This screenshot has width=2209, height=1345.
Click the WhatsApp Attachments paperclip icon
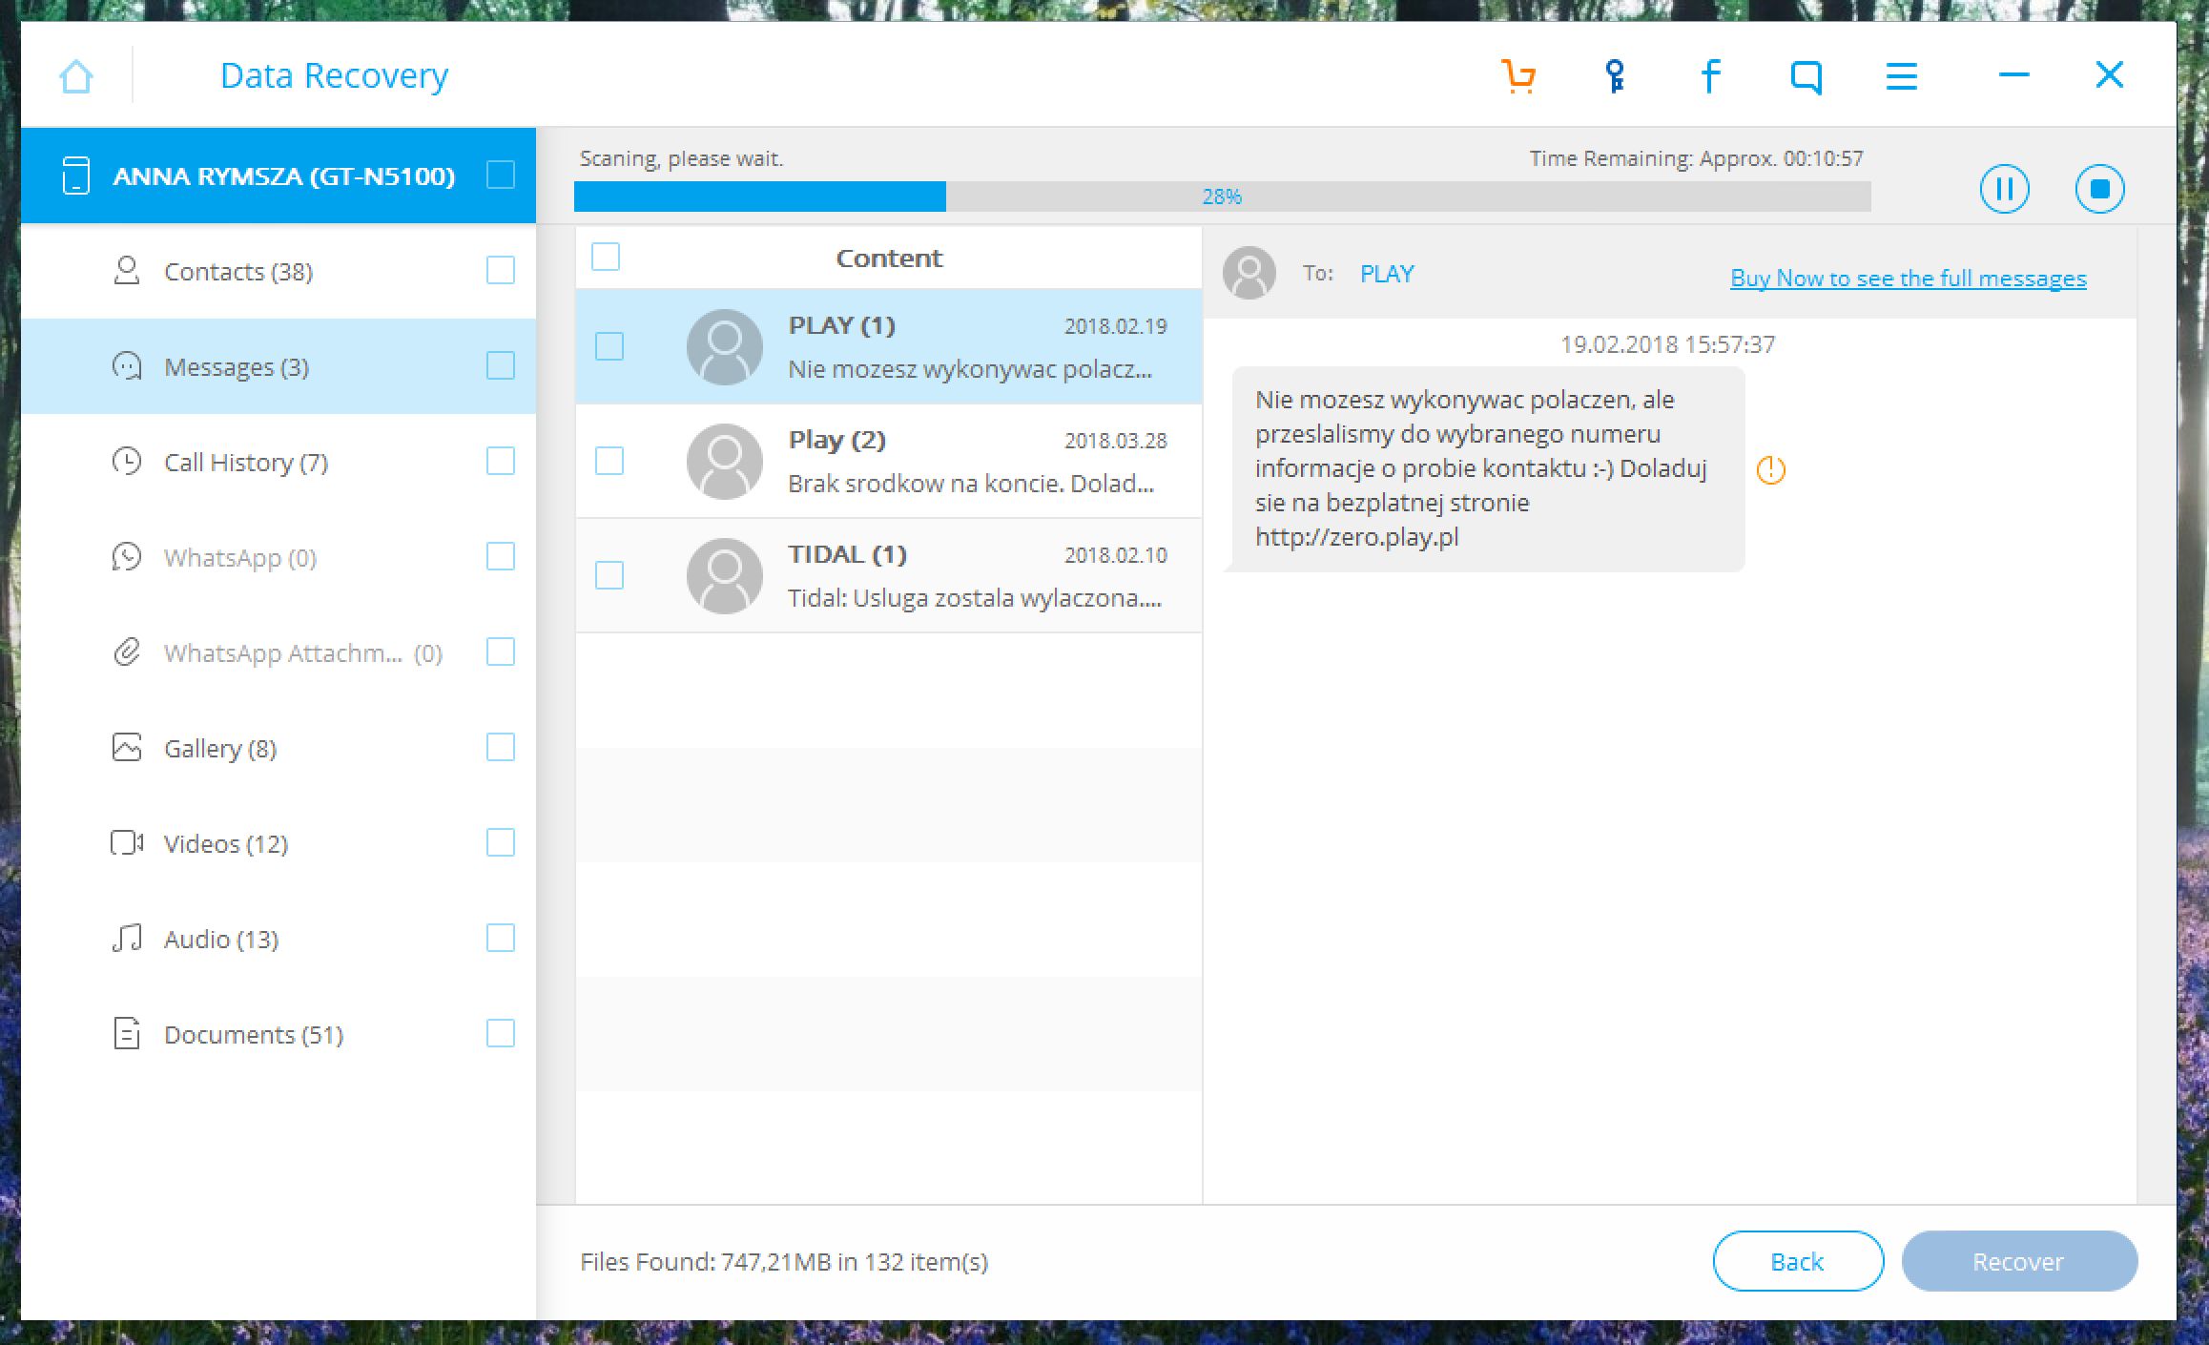point(127,652)
